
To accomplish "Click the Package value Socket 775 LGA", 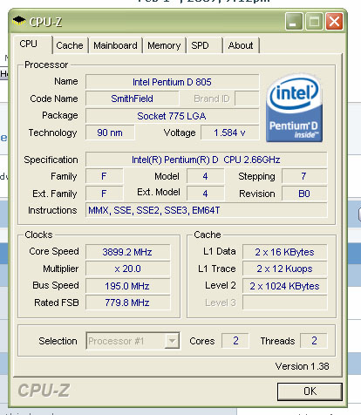I will coord(172,116).
